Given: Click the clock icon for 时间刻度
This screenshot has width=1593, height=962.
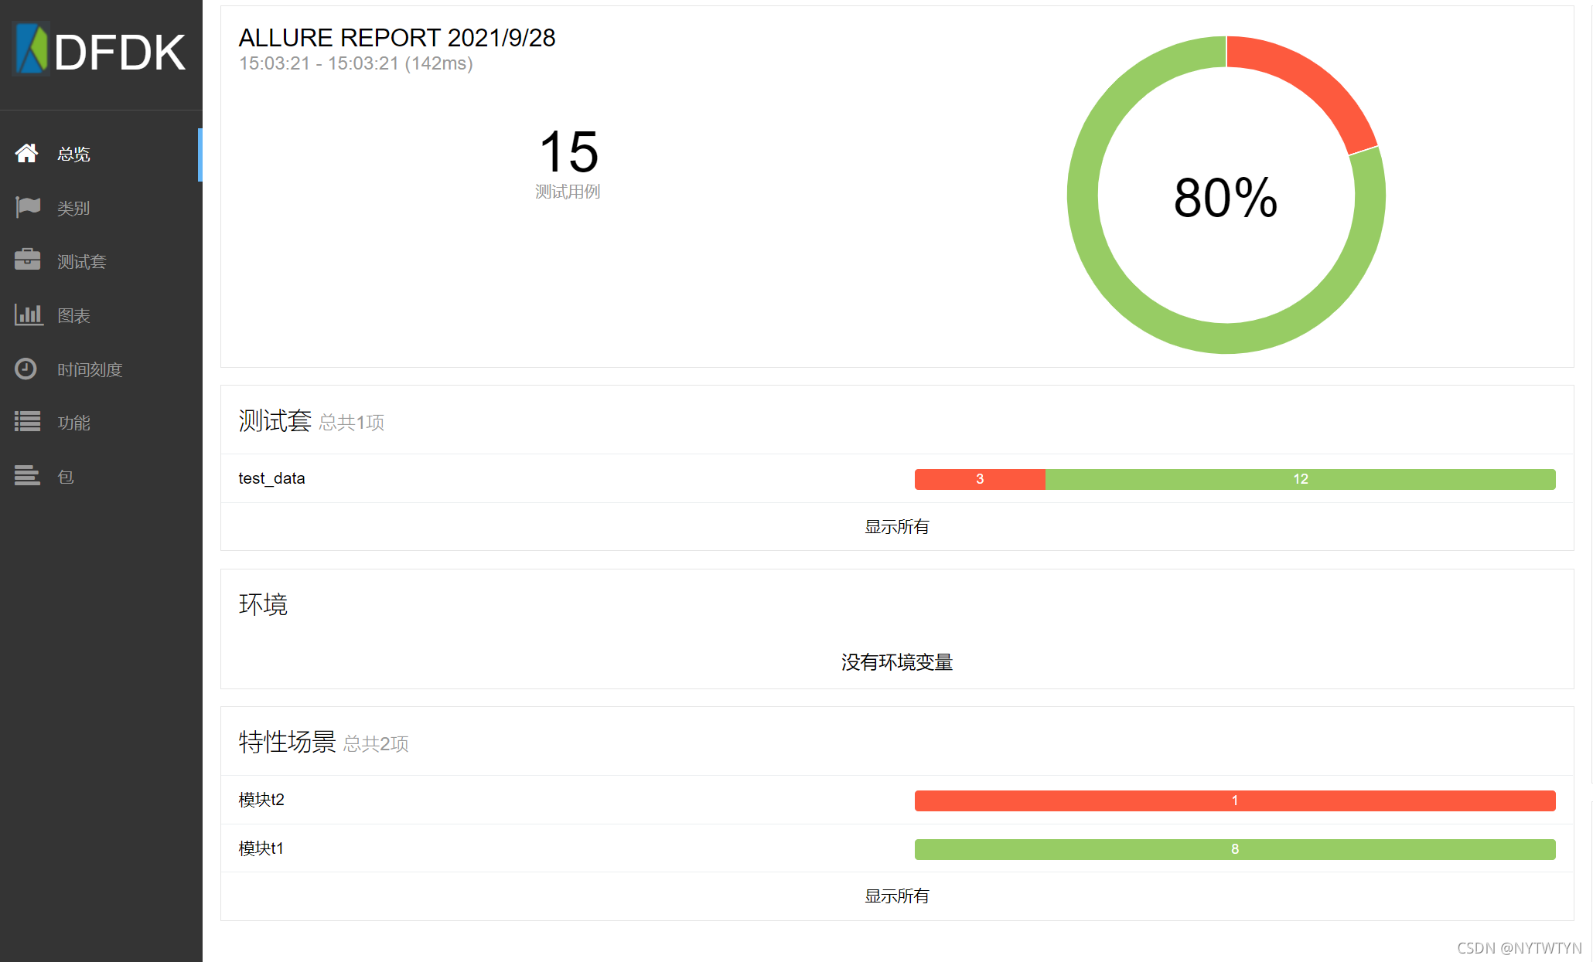Looking at the screenshot, I should [26, 369].
